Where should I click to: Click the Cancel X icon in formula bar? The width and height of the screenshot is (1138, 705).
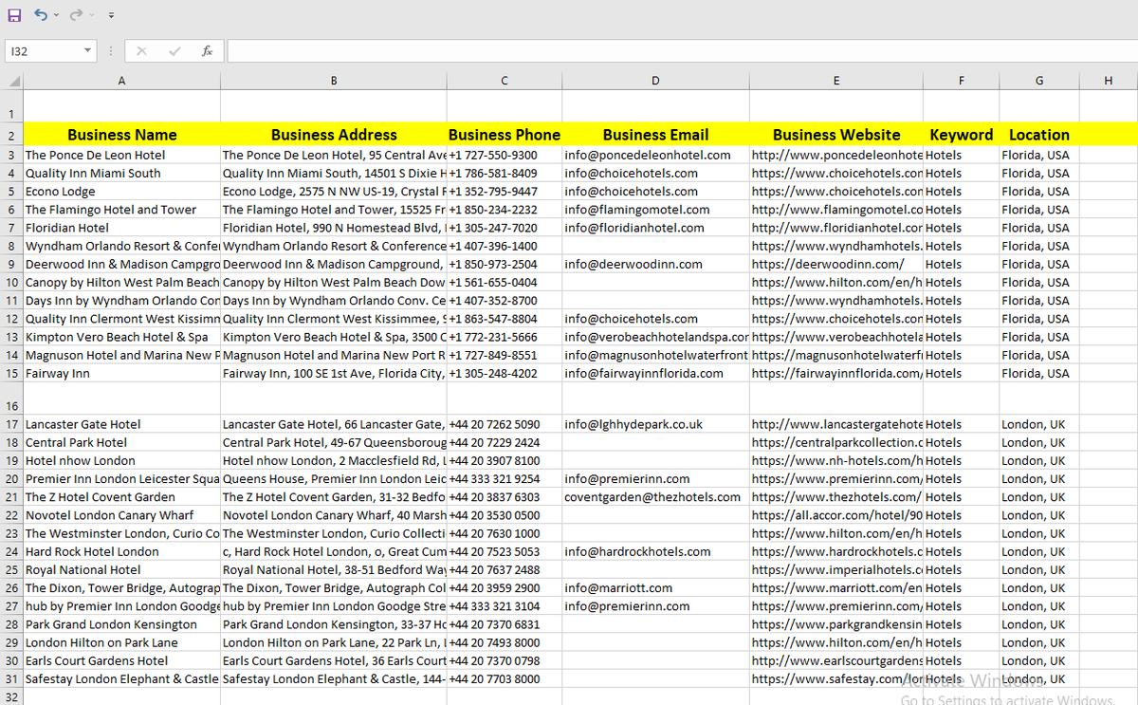pyautogui.click(x=141, y=51)
